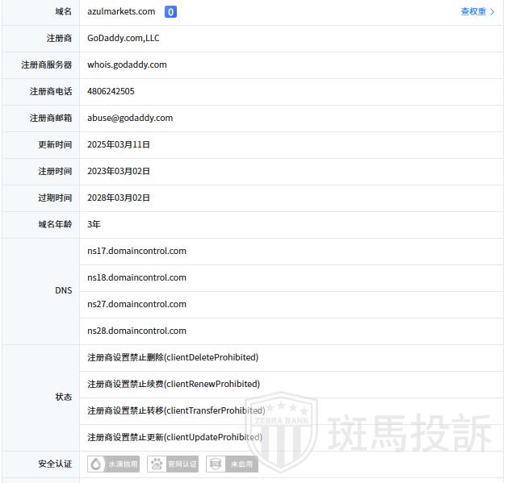Select the ns28.domaincontrol.com DNS entry
The image size is (507, 483).
[x=136, y=331]
